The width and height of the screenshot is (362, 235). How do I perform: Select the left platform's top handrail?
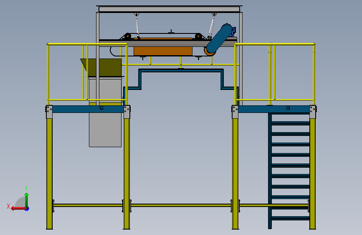tap(87, 44)
